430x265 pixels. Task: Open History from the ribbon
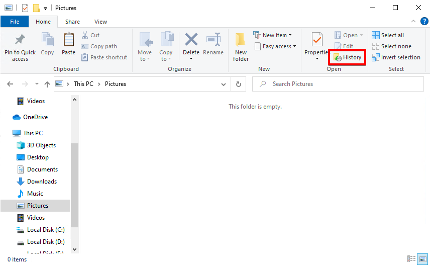click(347, 57)
